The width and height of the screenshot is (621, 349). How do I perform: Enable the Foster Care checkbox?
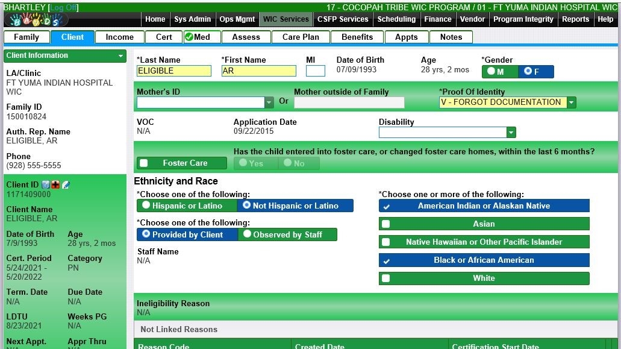144,163
